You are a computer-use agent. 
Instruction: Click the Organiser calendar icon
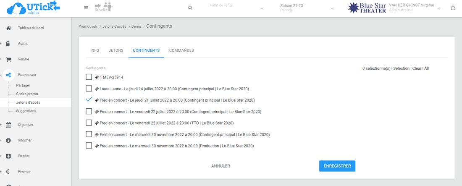pos(8,125)
